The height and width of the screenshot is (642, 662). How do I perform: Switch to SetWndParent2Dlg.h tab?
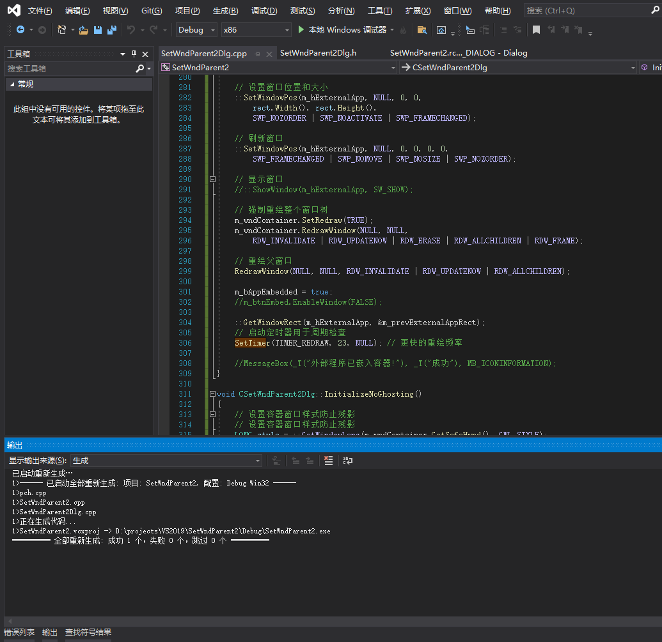(318, 52)
